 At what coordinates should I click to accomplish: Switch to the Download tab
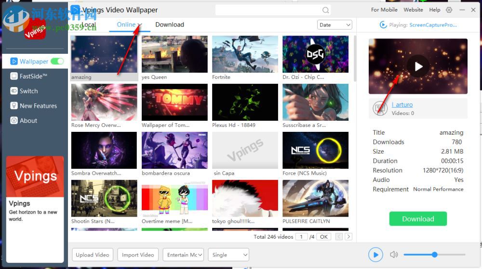coord(170,25)
